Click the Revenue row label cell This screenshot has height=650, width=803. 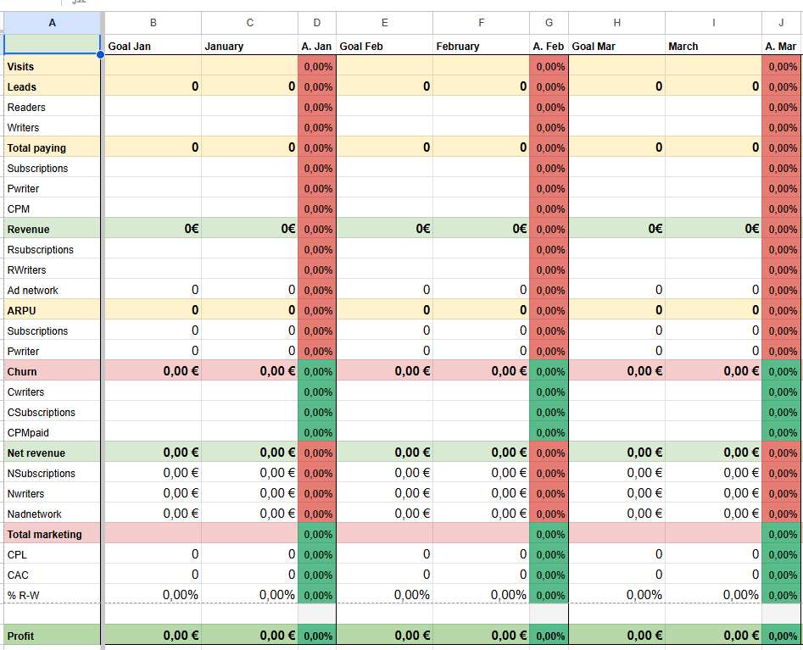[52, 229]
